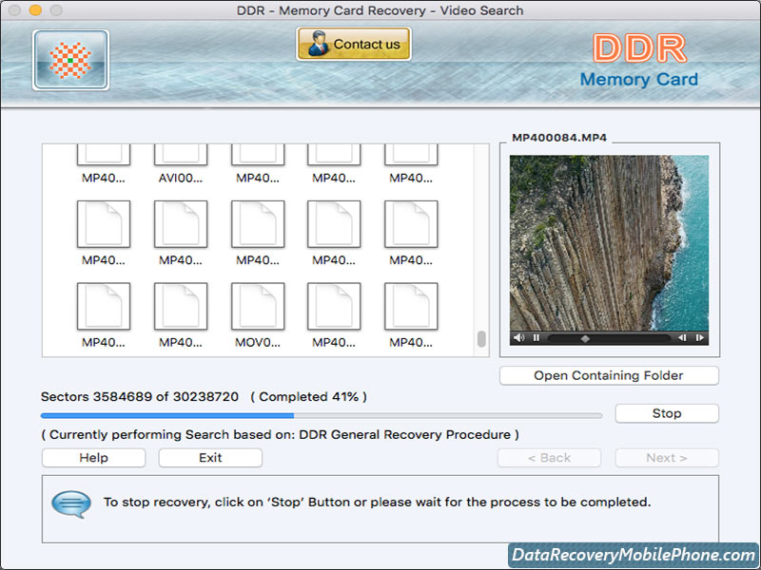Click the speech bubble info icon
Screen dimensions: 761x570
click(71, 503)
